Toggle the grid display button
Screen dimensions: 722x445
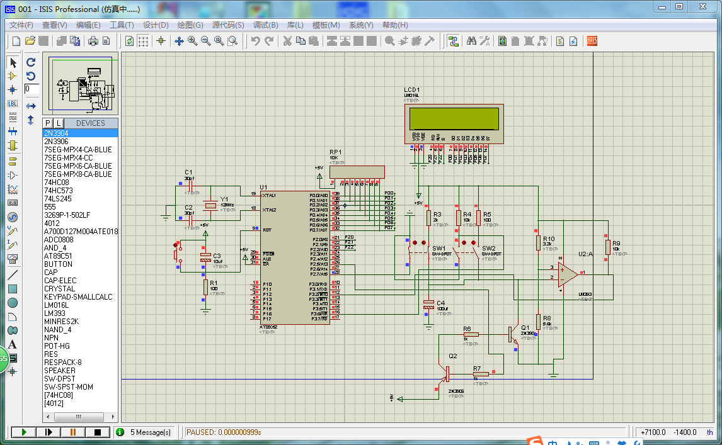pos(144,41)
